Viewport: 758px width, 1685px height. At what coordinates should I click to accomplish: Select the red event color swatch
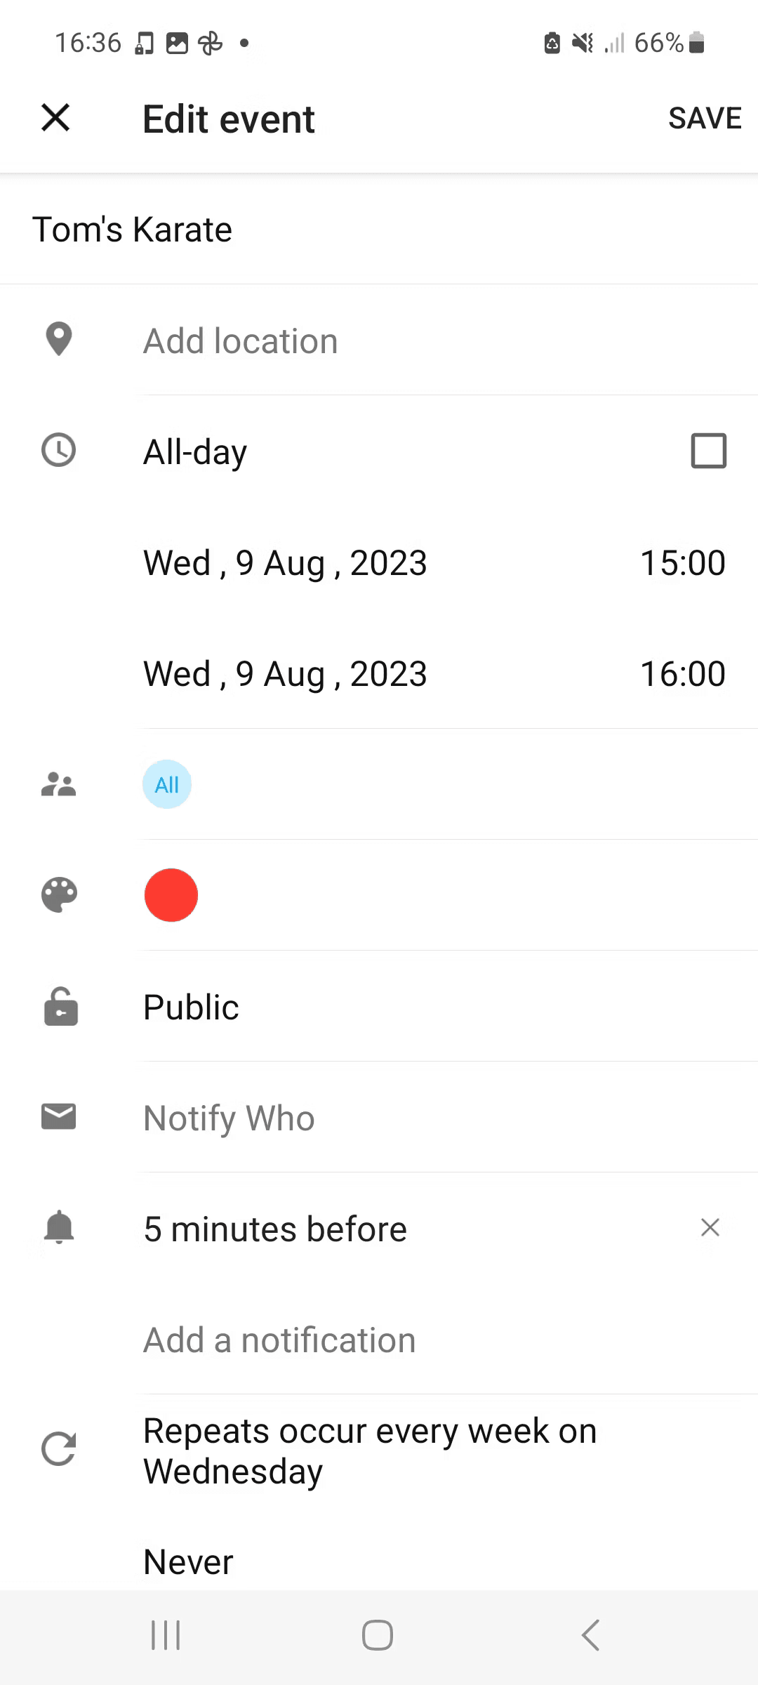point(171,895)
